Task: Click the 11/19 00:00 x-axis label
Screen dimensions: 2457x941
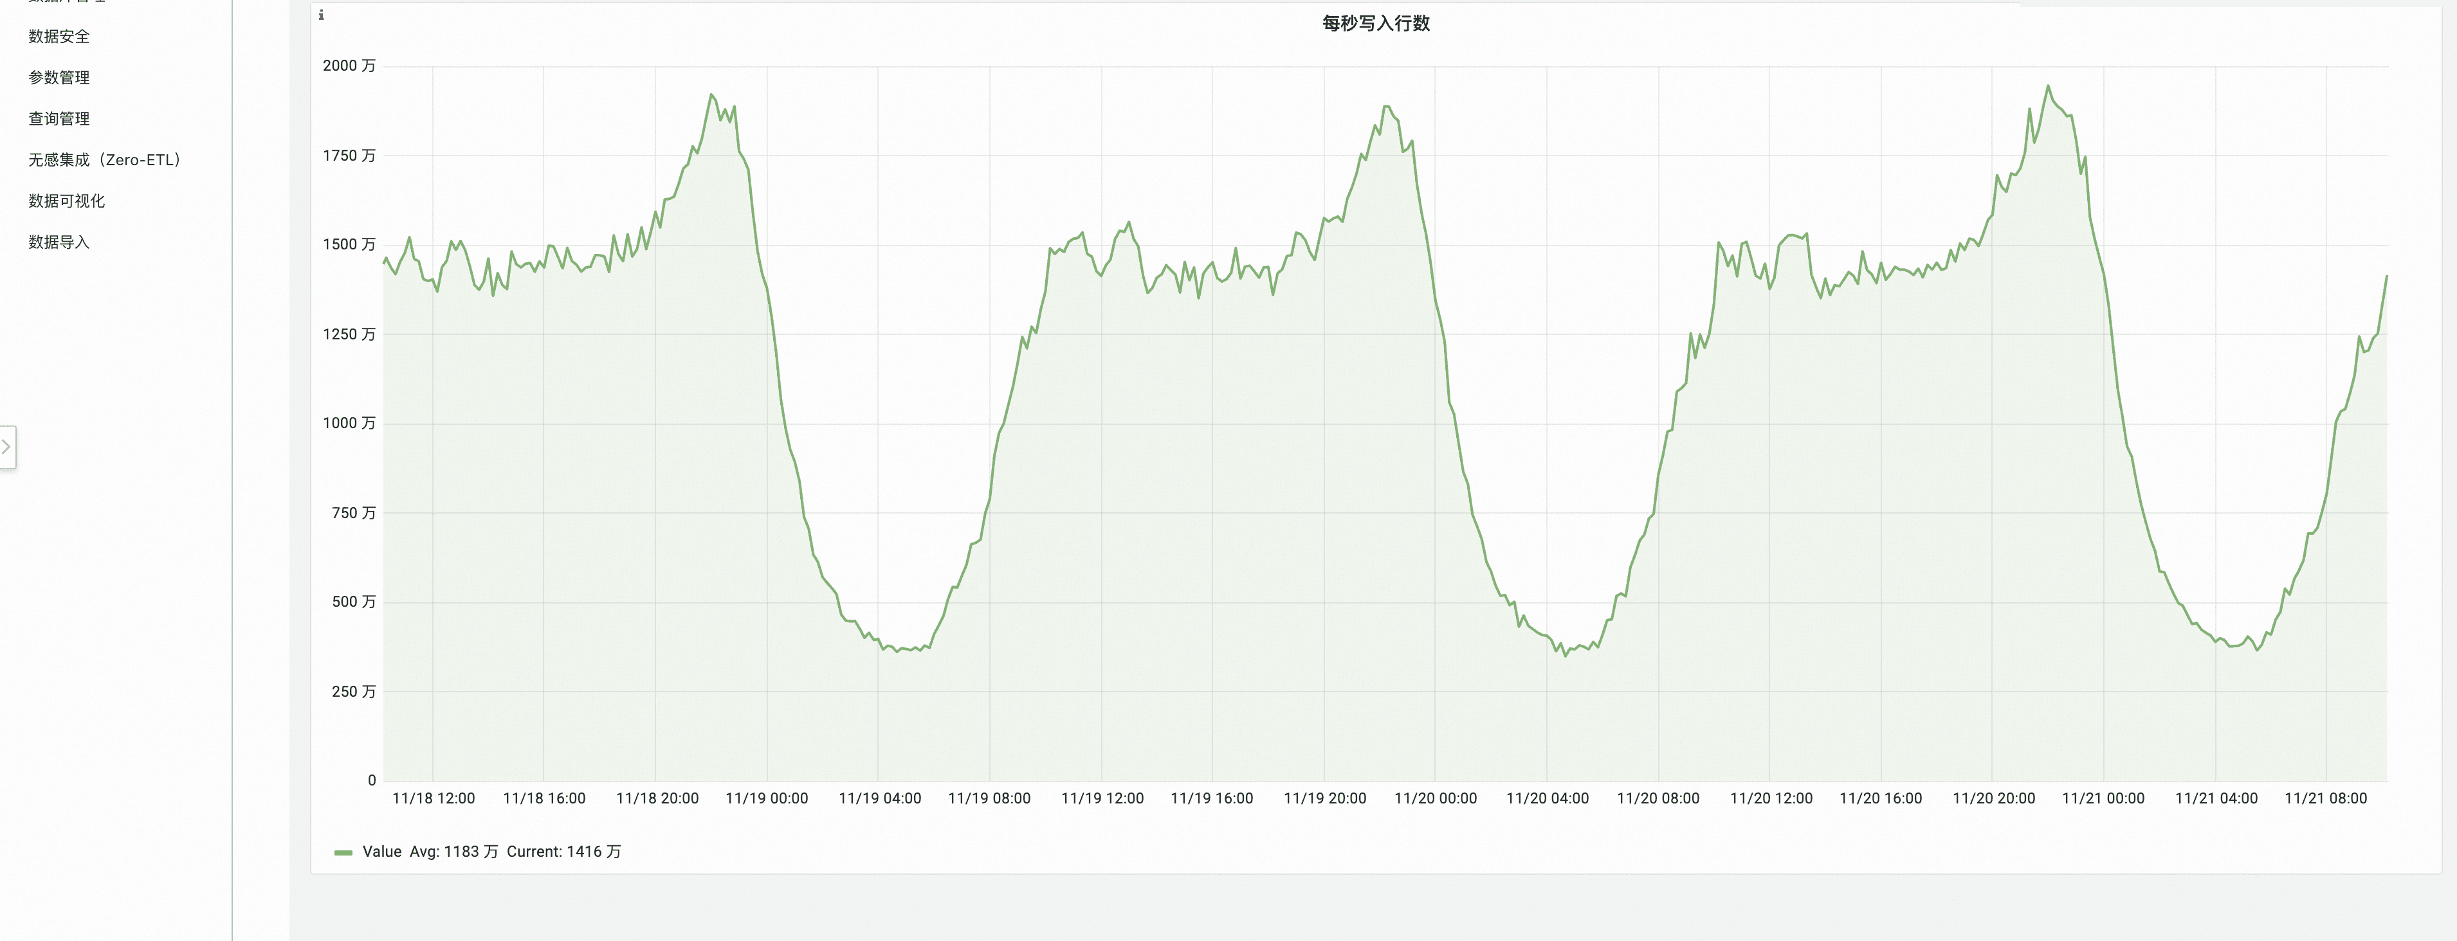Action: tap(766, 798)
